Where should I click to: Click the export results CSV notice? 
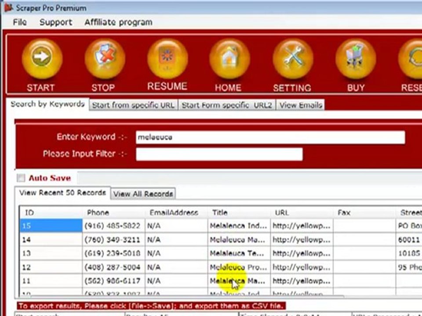151,306
